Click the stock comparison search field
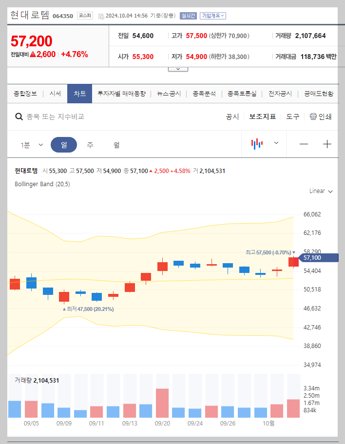This screenshot has height=444, width=345. click(x=73, y=116)
